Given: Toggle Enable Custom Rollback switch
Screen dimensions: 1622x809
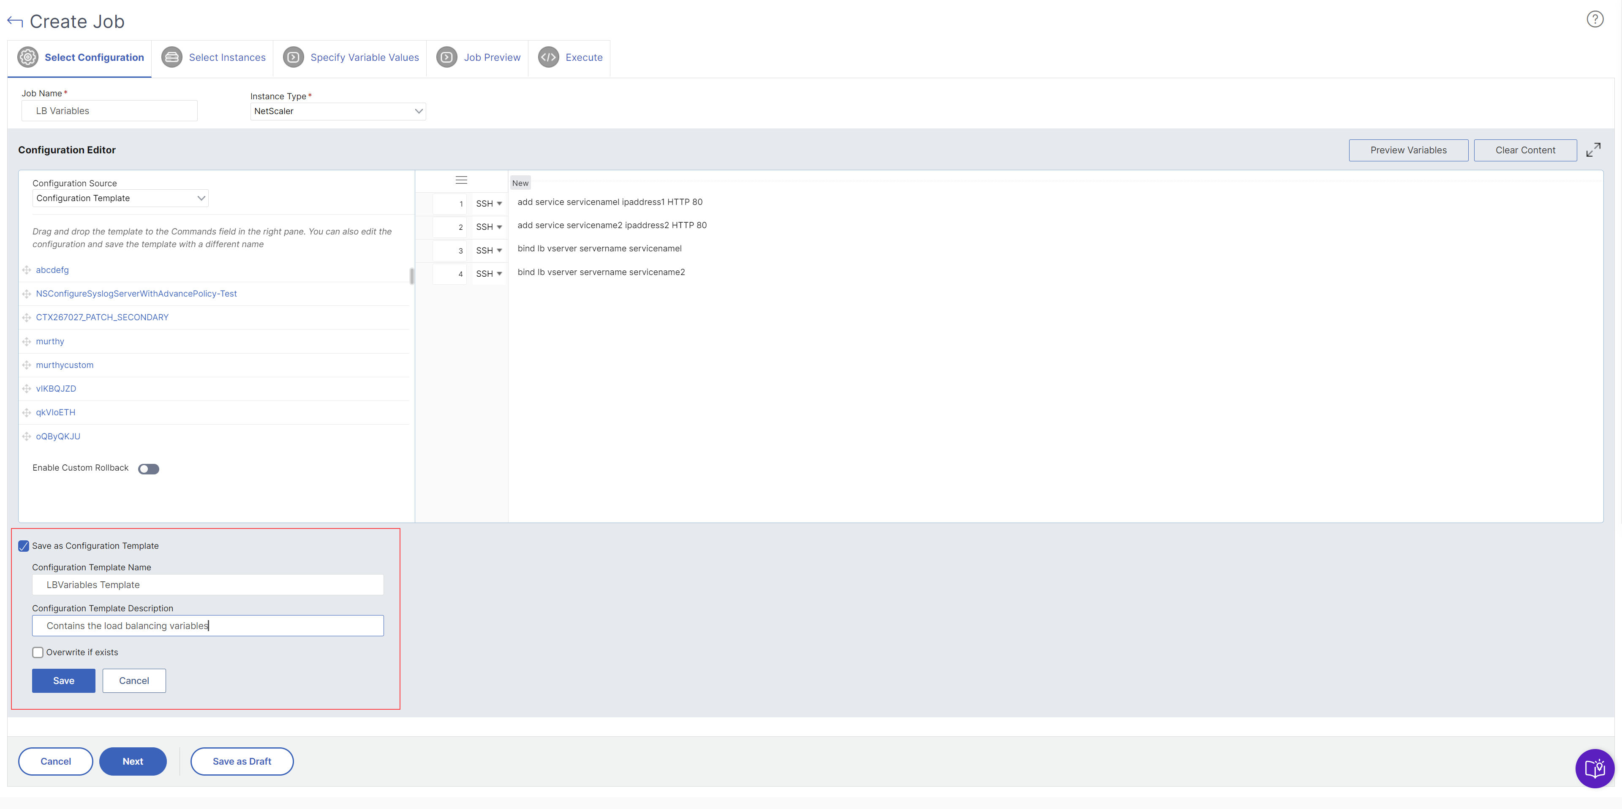Looking at the screenshot, I should 149,469.
